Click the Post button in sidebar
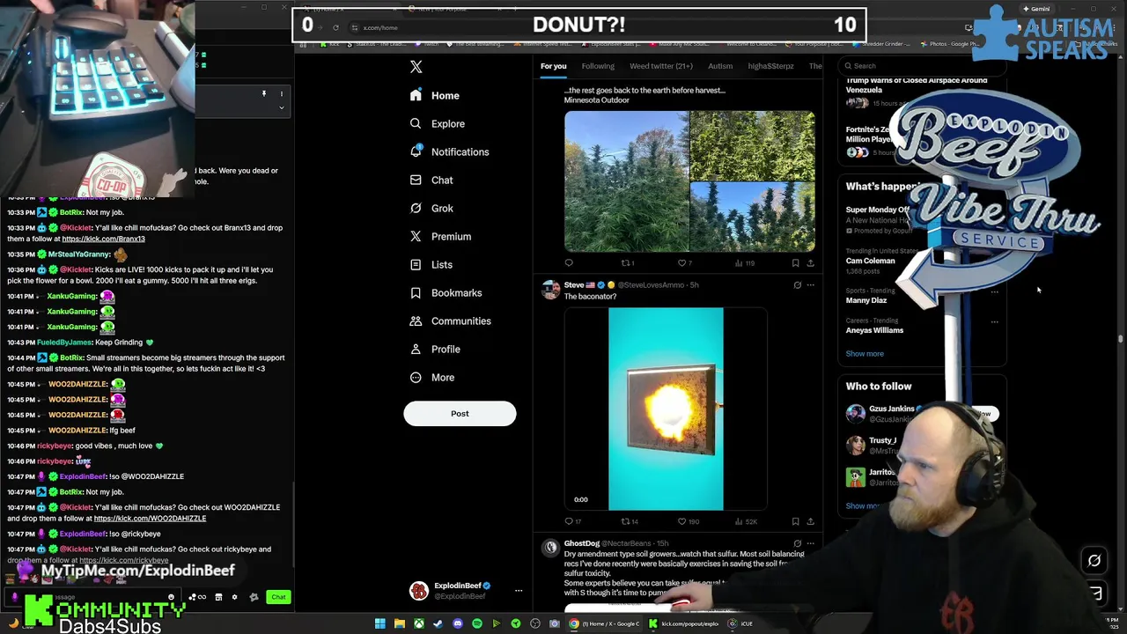The image size is (1127, 634). point(460,414)
